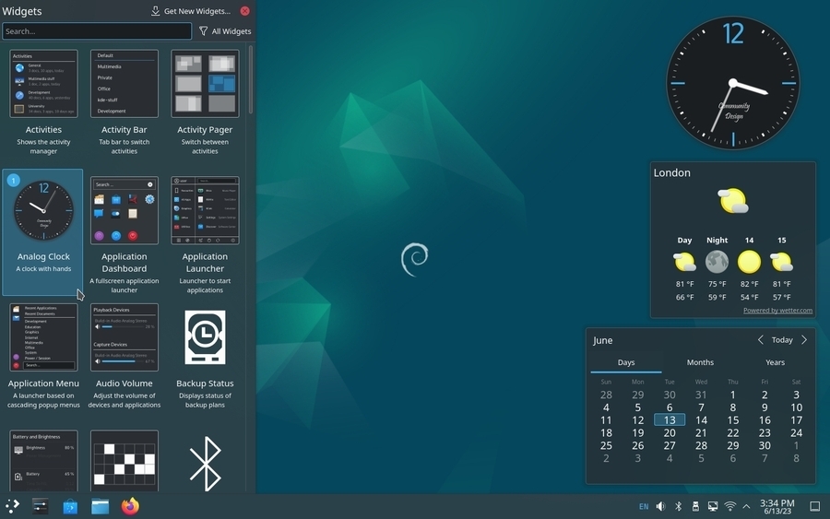
Task: Select the Bluetooth widget icon
Action: [205, 464]
